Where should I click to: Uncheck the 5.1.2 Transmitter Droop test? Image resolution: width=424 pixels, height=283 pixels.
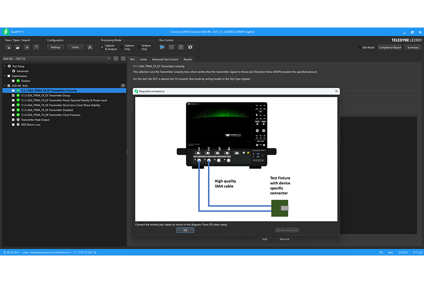point(13,95)
